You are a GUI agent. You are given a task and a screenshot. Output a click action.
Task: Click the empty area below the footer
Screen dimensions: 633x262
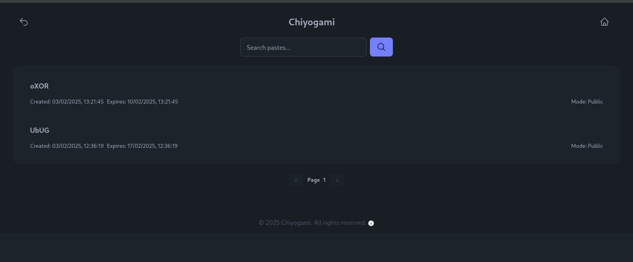click(316, 248)
